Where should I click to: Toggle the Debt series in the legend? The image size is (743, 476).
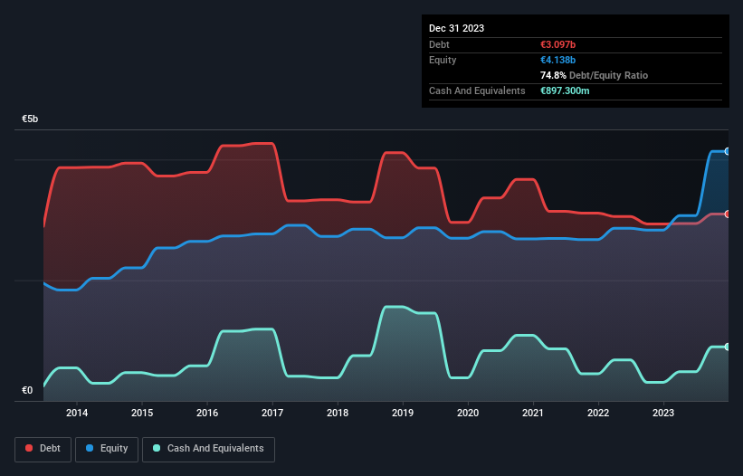[x=43, y=449]
